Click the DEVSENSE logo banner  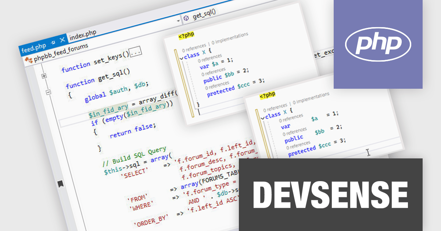click(x=331, y=194)
